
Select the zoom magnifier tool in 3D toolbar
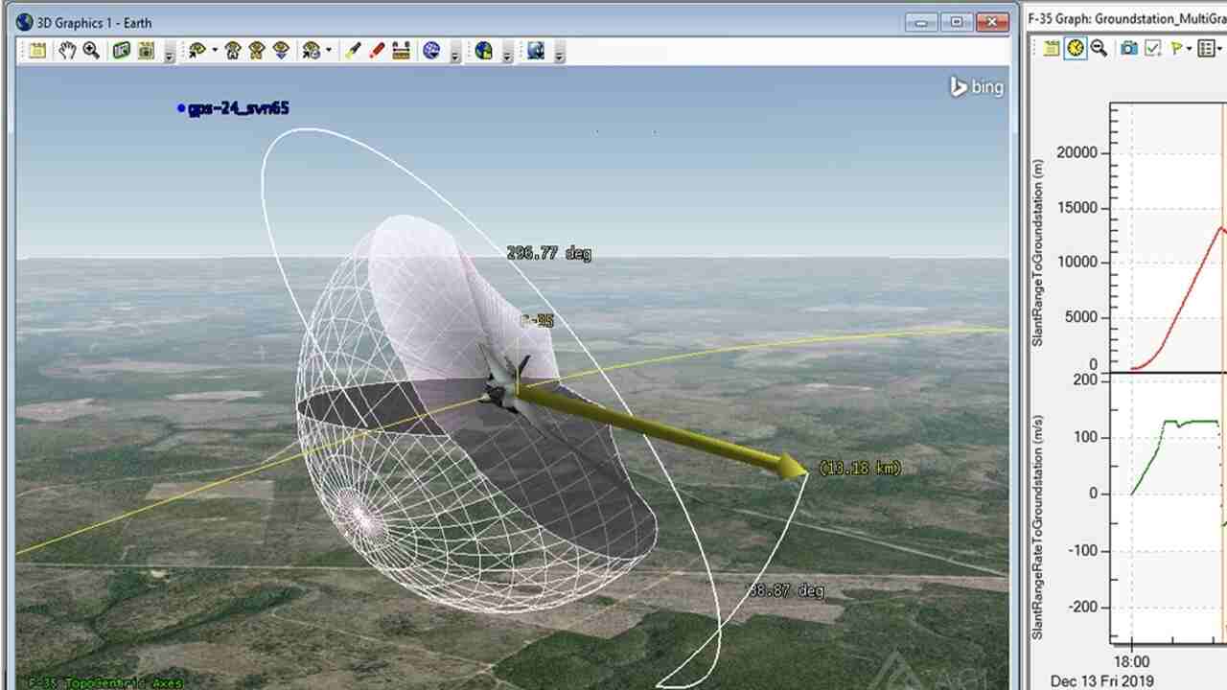click(x=91, y=51)
